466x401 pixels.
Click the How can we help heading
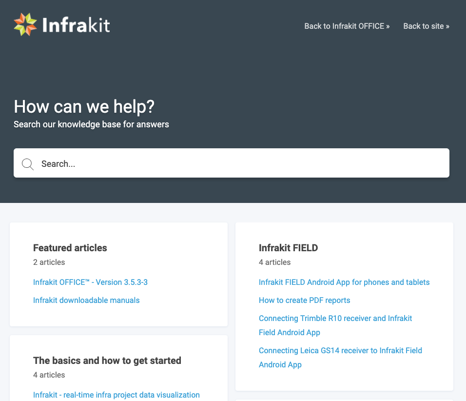(x=84, y=106)
